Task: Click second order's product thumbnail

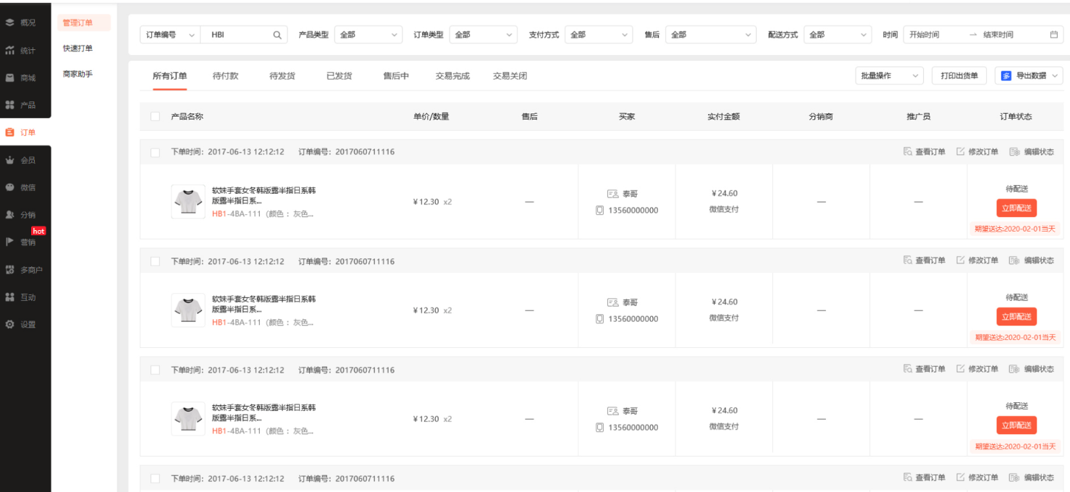Action: [188, 310]
